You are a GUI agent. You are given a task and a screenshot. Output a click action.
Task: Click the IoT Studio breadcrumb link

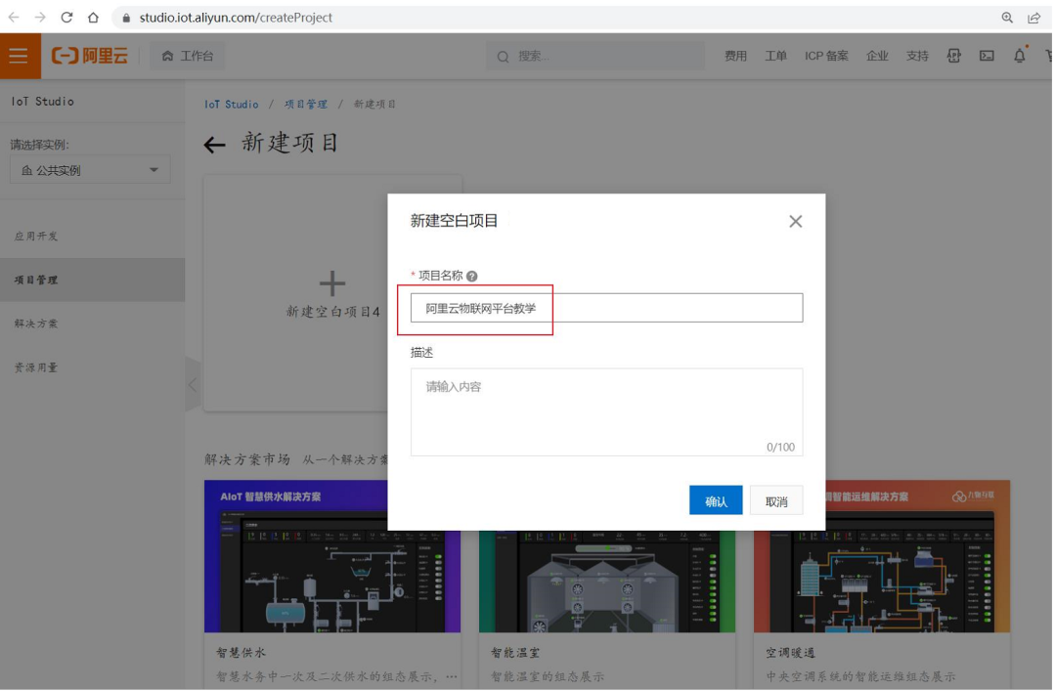coord(232,105)
